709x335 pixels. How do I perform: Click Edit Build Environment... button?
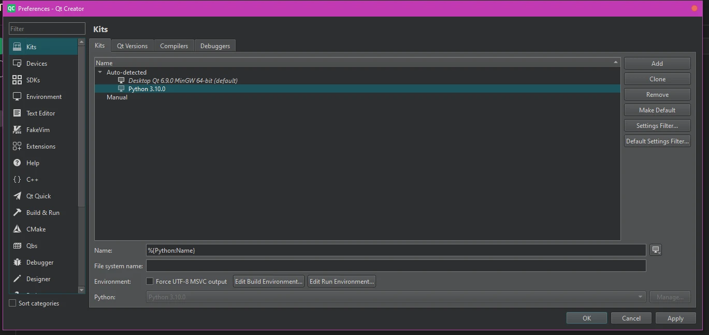(269, 281)
